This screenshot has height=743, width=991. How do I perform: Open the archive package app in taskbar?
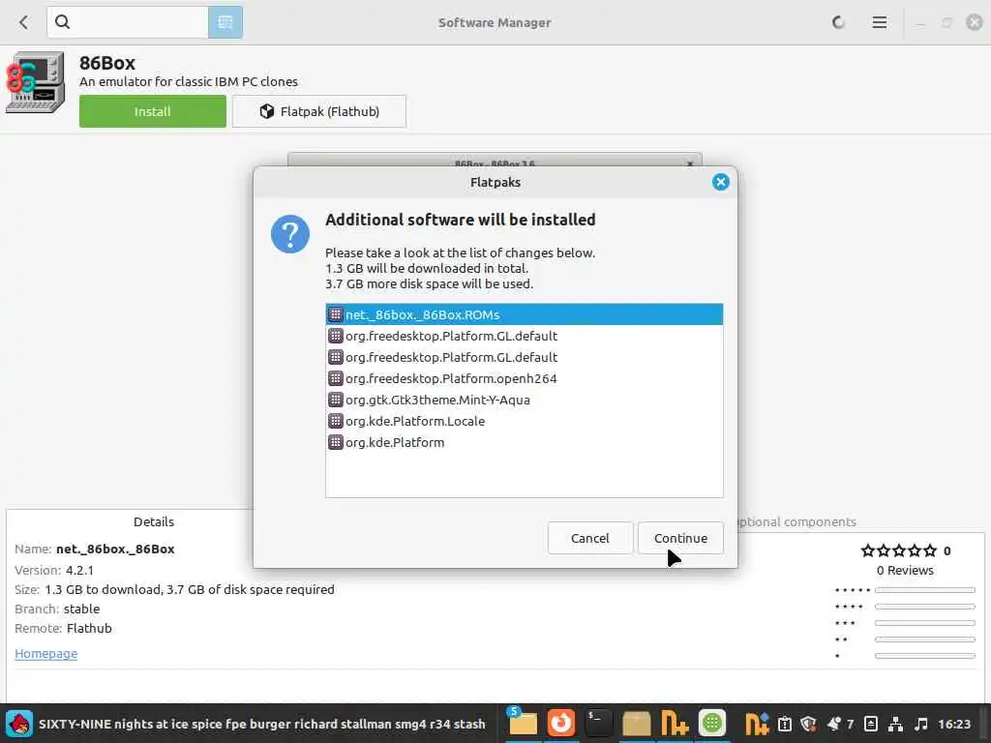[x=636, y=724]
